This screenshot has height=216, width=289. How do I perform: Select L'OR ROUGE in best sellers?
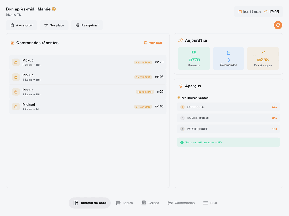(x=228, y=107)
